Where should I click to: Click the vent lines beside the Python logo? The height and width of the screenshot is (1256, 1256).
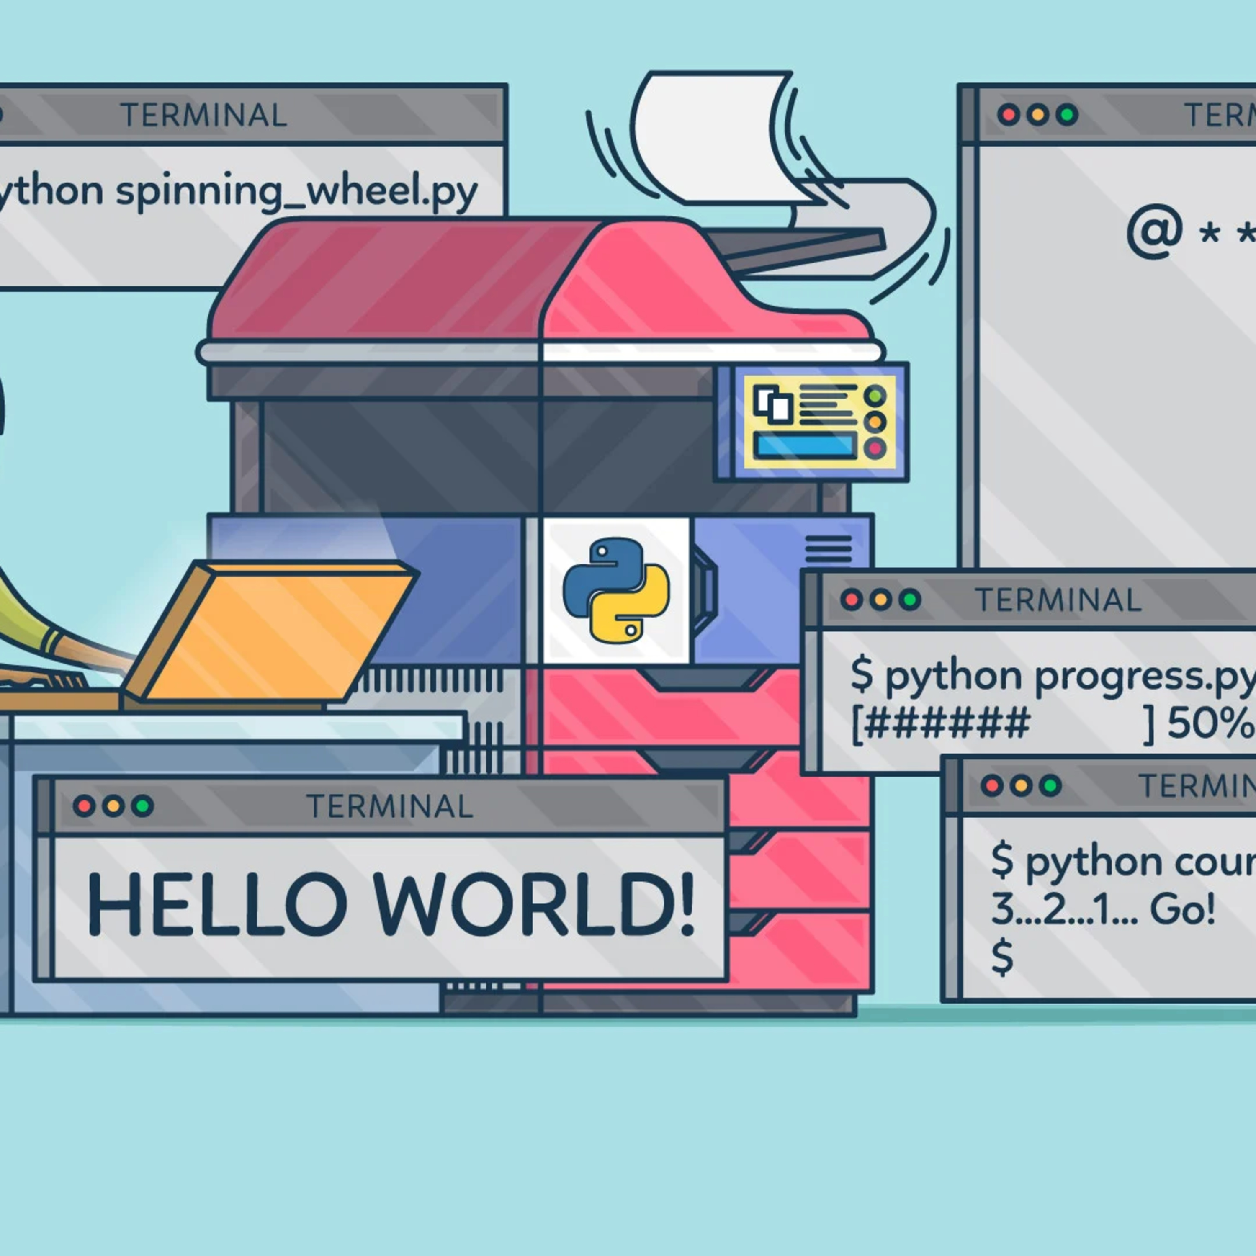[x=828, y=549]
